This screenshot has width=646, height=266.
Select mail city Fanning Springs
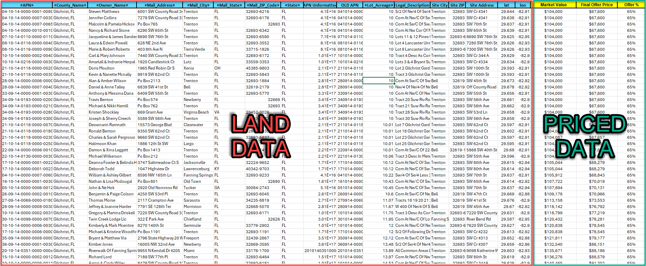[198, 175]
